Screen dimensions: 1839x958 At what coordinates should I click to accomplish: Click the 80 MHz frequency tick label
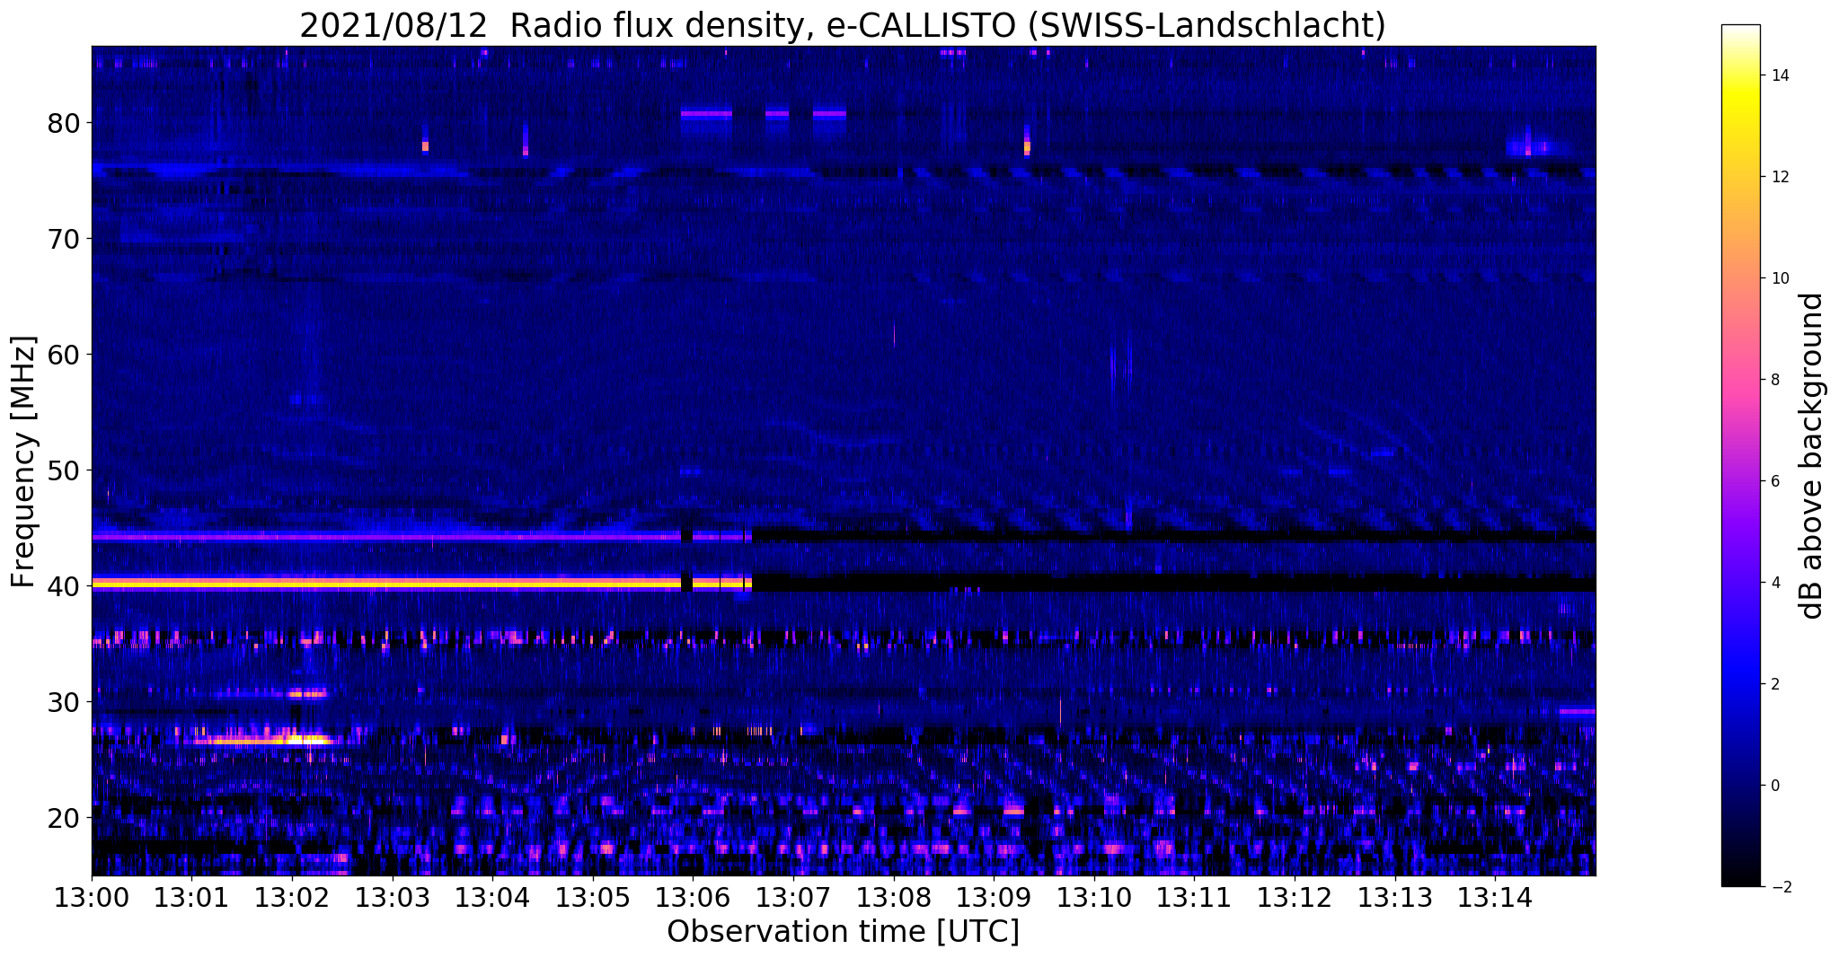[x=64, y=123]
